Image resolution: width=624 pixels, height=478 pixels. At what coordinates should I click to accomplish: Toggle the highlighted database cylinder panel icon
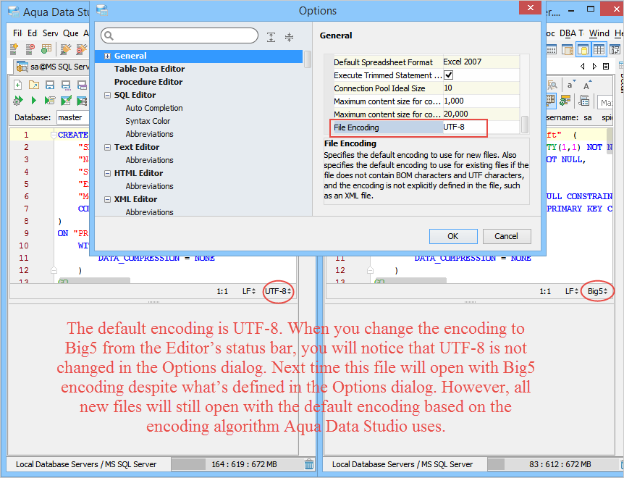tap(583, 49)
